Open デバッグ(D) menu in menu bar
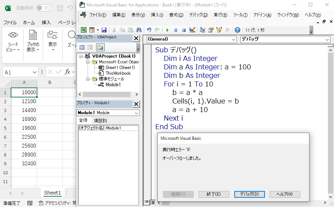334x207 pixels. point(198,15)
